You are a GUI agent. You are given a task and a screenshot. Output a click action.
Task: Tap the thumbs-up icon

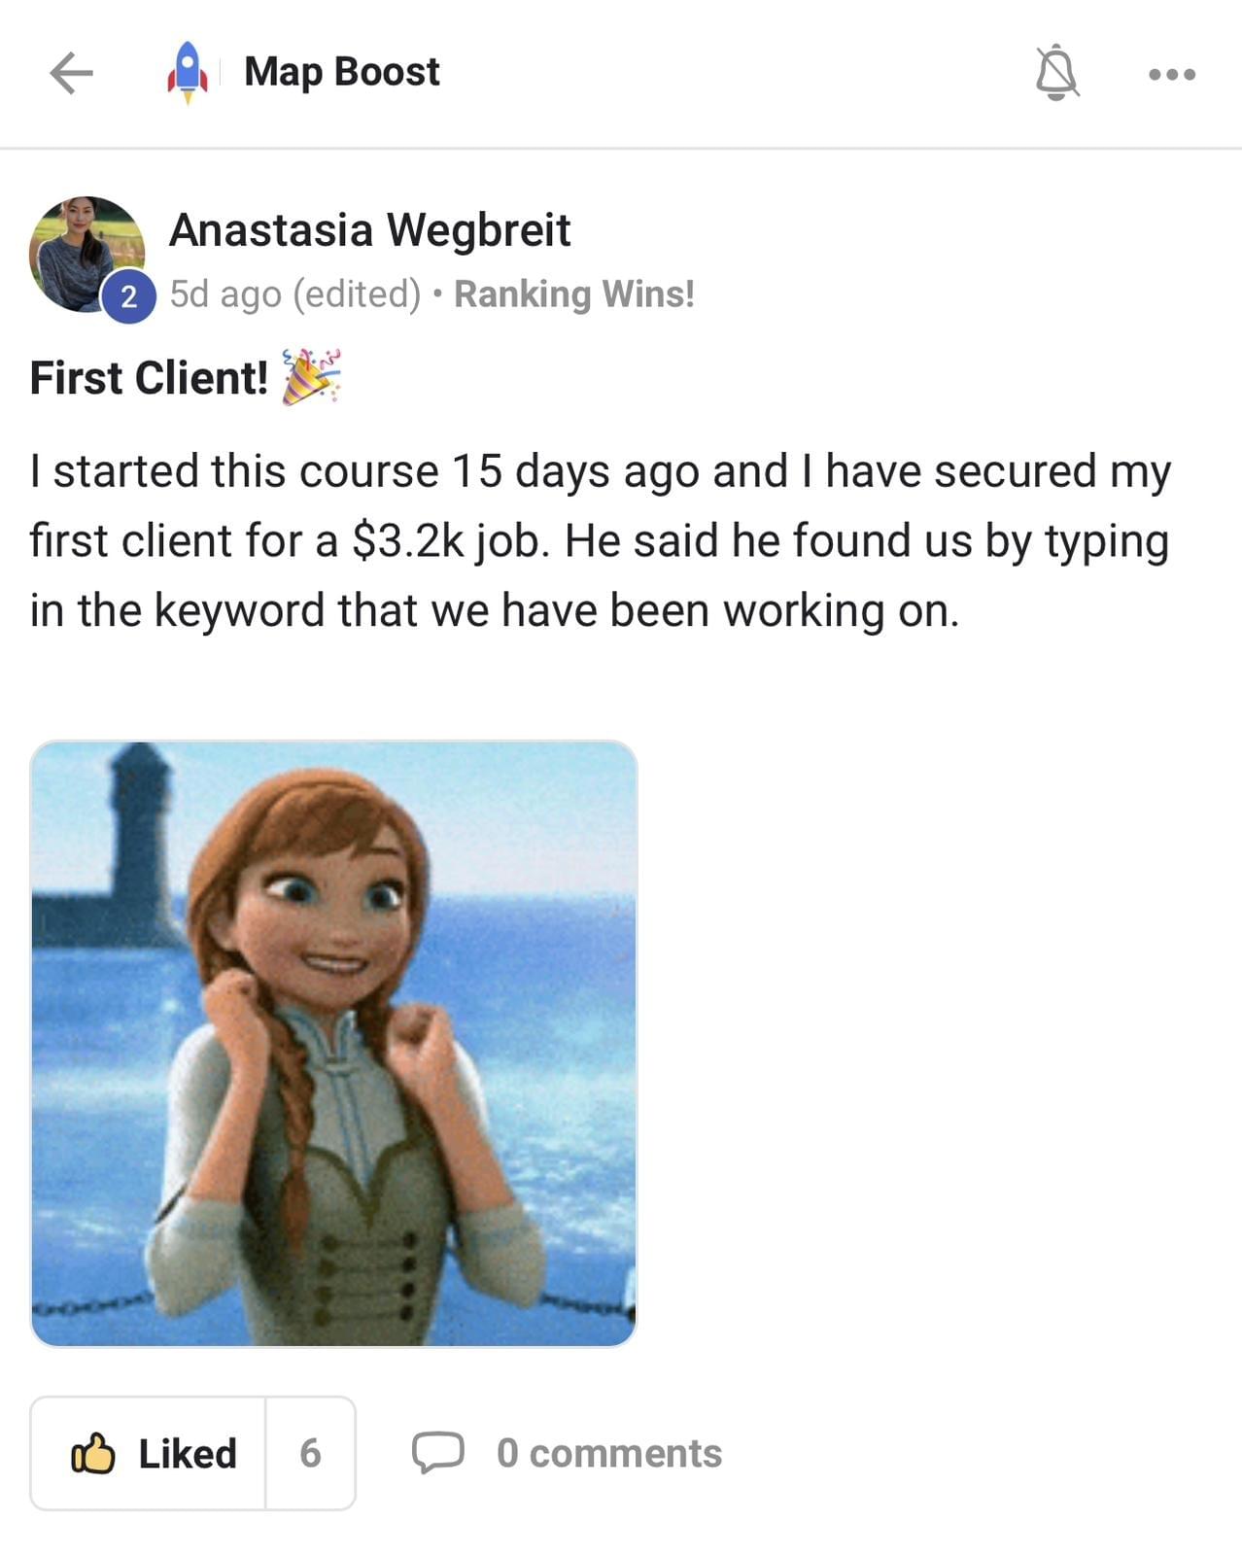click(x=93, y=1453)
